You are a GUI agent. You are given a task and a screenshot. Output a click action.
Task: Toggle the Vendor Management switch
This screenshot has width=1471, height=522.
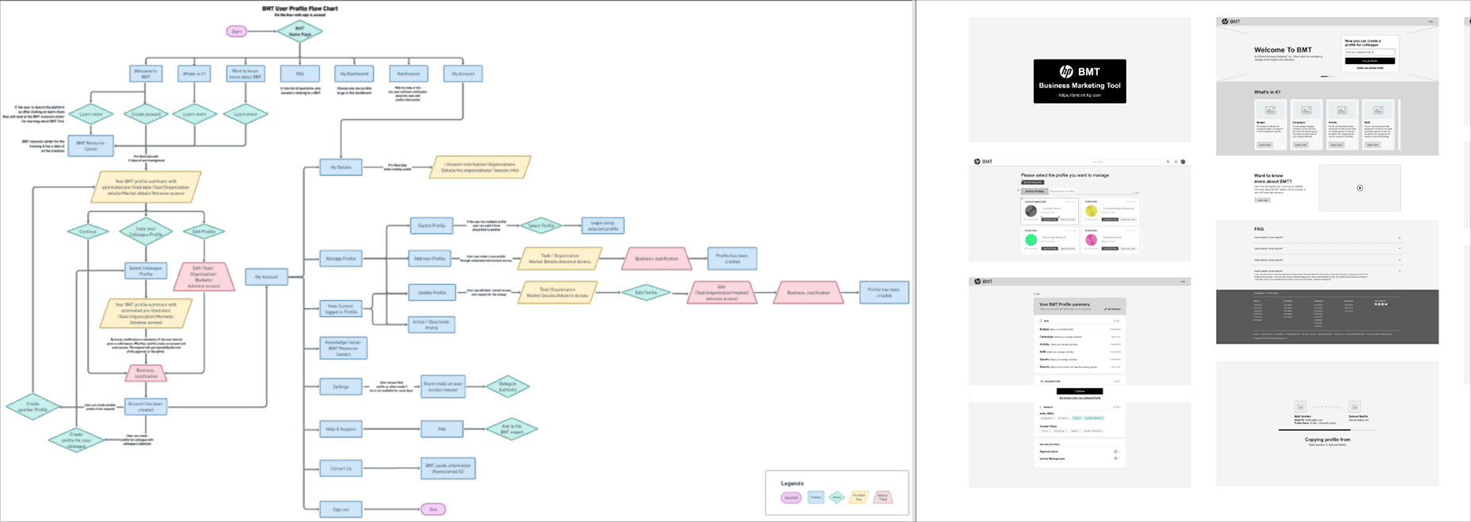pyautogui.click(x=1115, y=459)
